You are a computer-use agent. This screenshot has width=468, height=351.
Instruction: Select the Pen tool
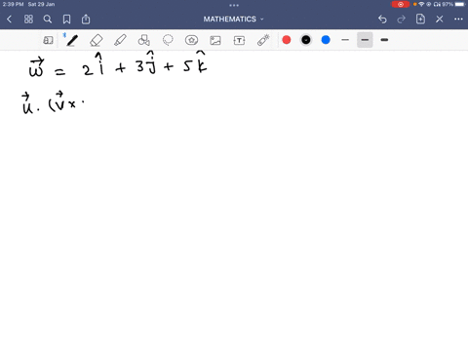(x=71, y=40)
